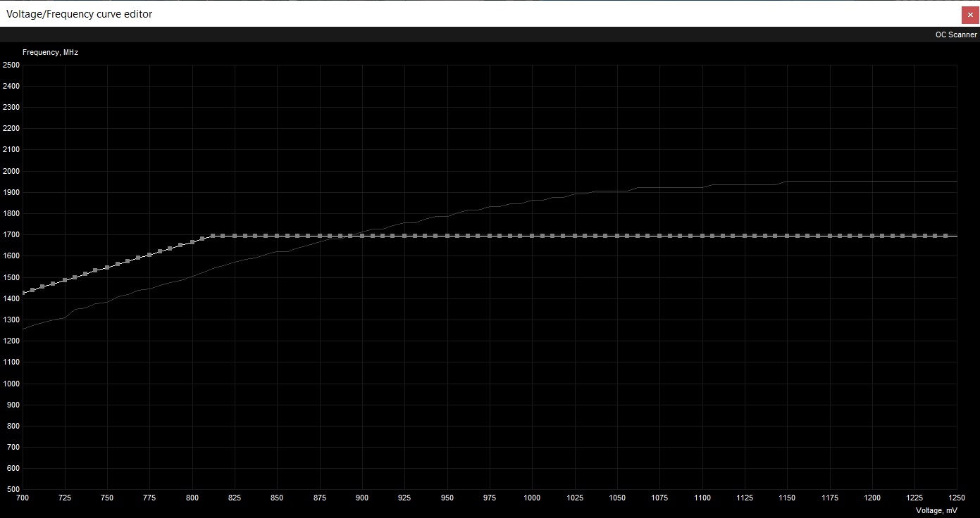Select the curve point at 750 mV
980x518 pixels.
[x=107, y=267]
